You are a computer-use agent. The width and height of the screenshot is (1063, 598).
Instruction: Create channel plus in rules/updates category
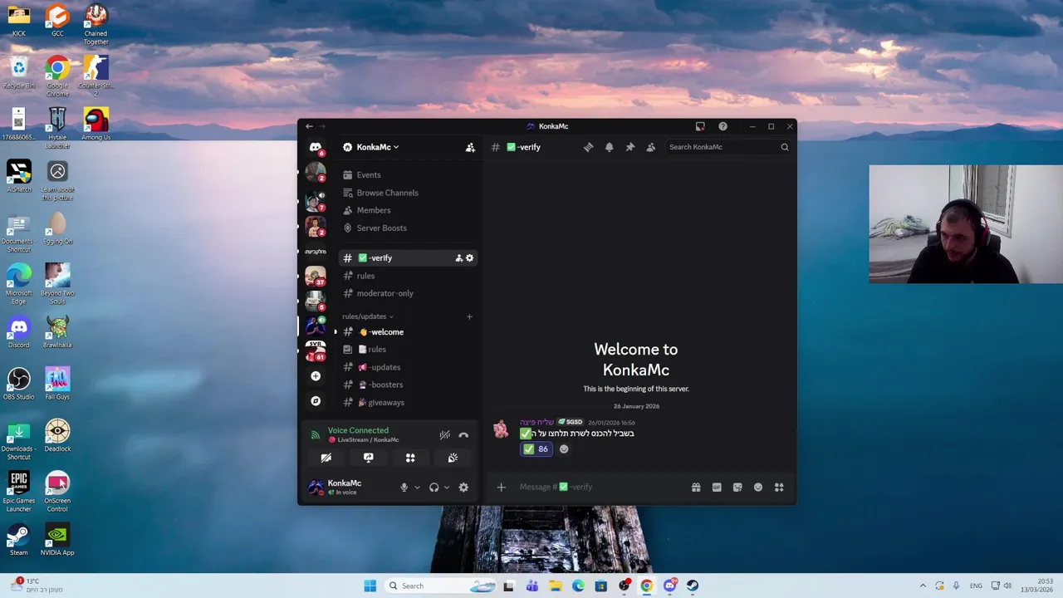click(469, 316)
